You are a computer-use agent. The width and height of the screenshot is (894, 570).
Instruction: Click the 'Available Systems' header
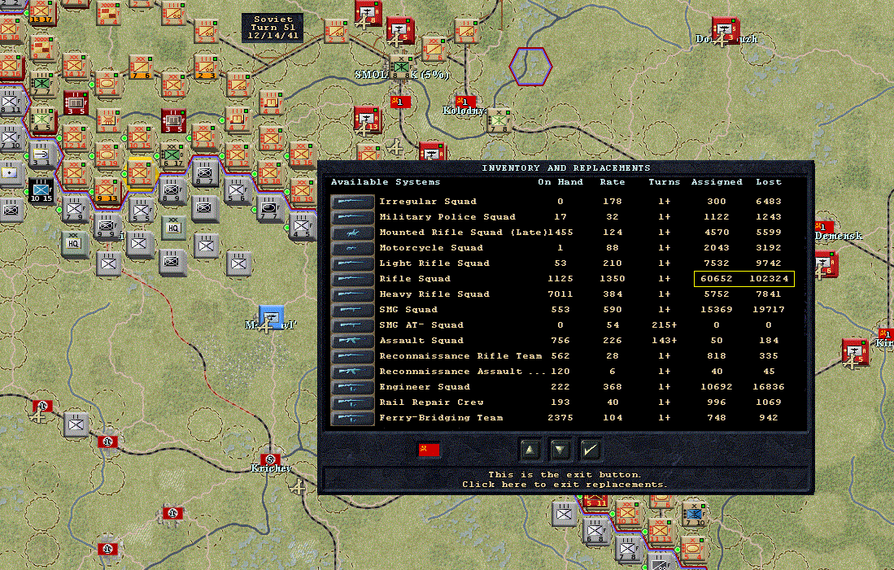point(386,182)
